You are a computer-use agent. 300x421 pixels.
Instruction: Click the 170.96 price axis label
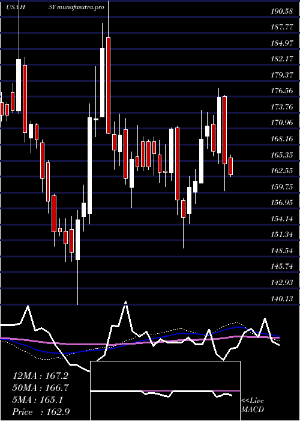(281, 123)
